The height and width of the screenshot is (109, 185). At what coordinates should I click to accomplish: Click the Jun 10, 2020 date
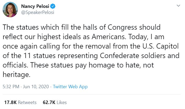coord(34,87)
